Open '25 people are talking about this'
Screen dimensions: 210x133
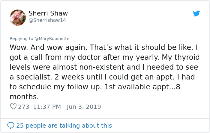pos(64,126)
